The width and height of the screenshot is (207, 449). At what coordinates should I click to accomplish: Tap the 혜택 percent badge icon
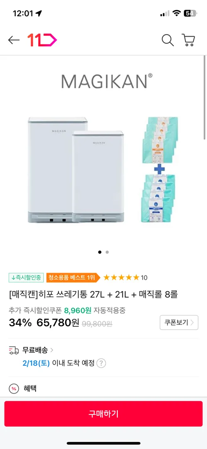pos(14,389)
